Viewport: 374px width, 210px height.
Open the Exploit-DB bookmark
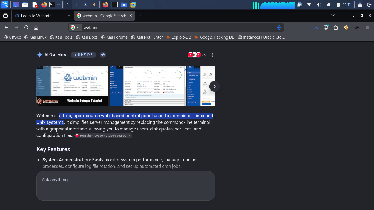point(179,37)
